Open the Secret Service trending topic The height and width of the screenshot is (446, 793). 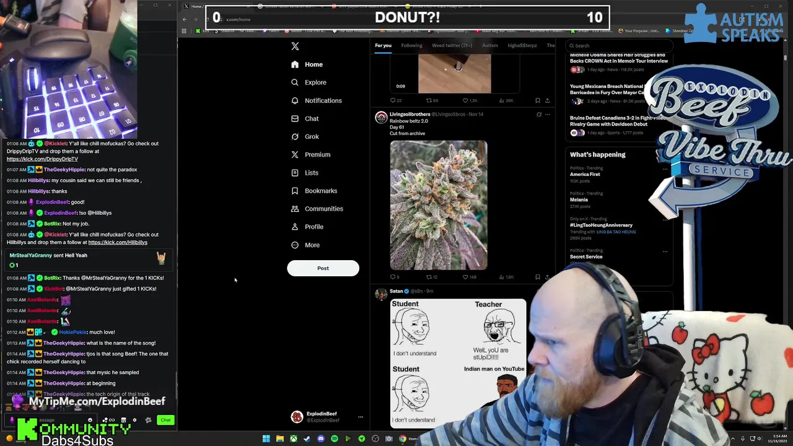coord(586,256)
